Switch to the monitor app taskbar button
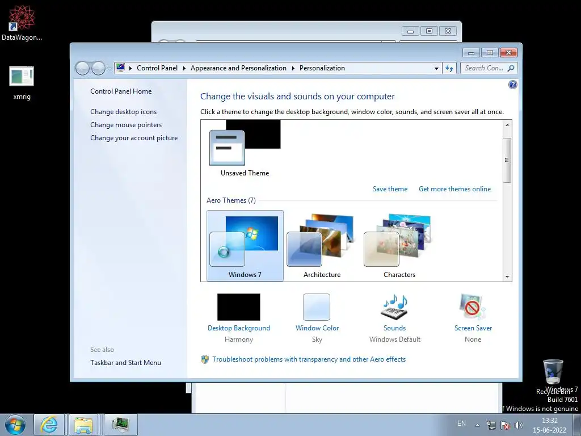Image resolution: width=581 pixels, height=436 pixels. pos(121,425)
